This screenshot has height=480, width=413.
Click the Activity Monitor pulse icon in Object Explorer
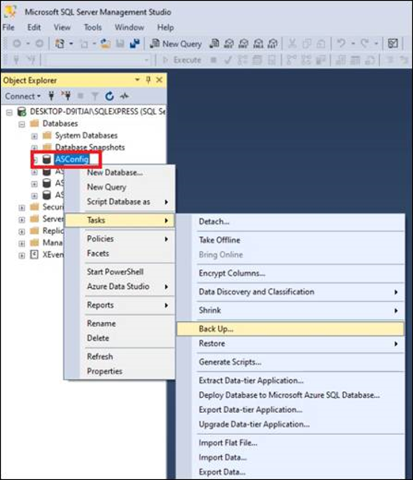[124, 97]
